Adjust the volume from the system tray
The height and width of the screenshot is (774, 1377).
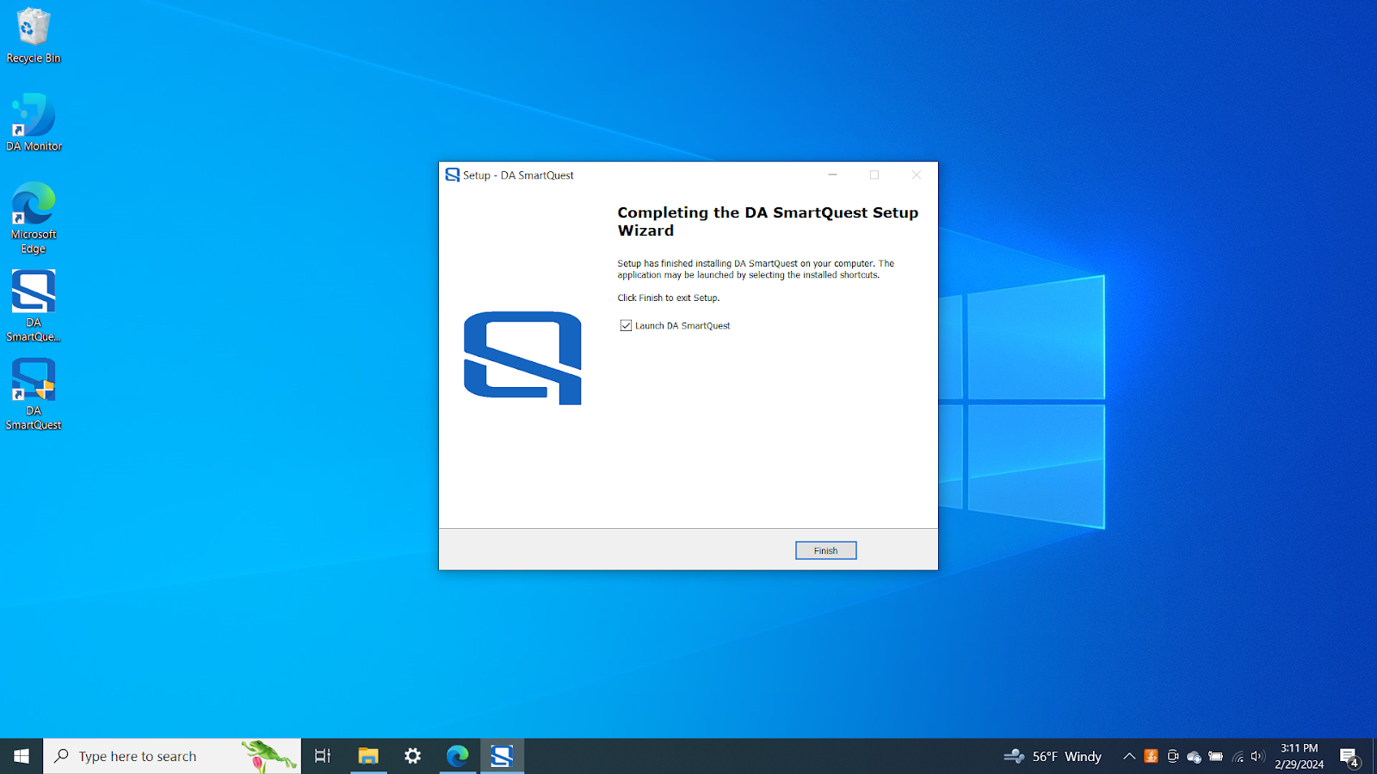1257,756
